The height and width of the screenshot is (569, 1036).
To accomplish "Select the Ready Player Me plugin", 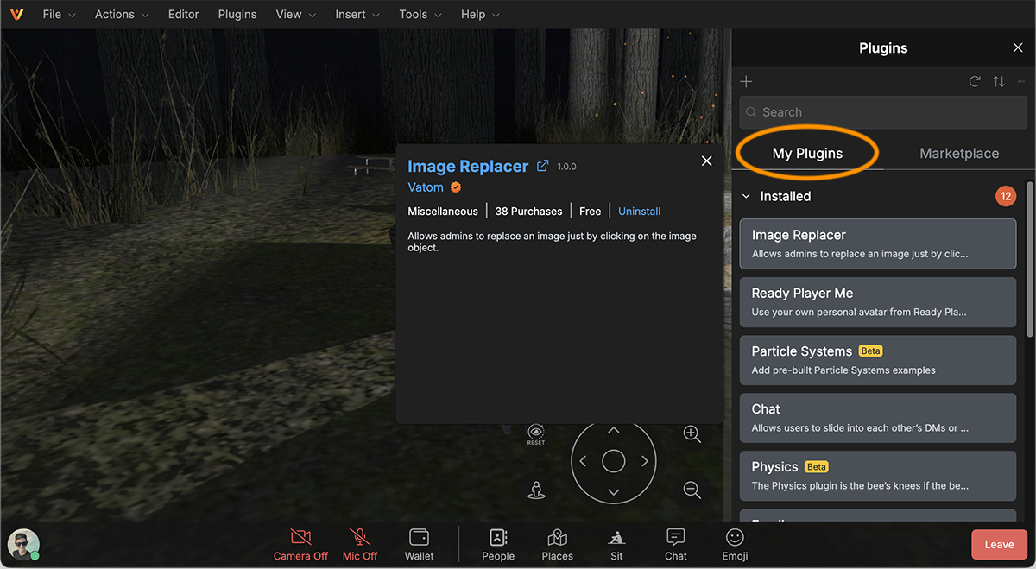I will point(878,302).
